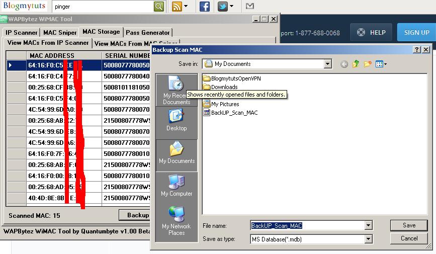Click the Back navigation arrow icon
Image resolution: width=436 pixels, height=254 pixels.
344,64
